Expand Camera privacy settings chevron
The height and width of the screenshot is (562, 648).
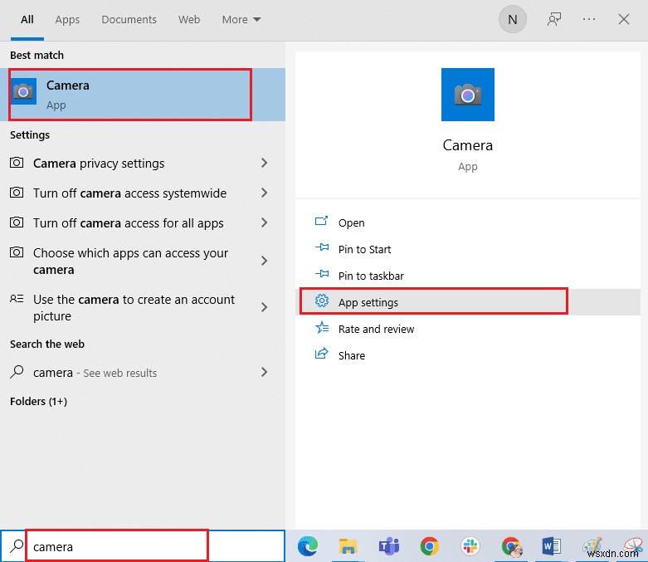265,163
